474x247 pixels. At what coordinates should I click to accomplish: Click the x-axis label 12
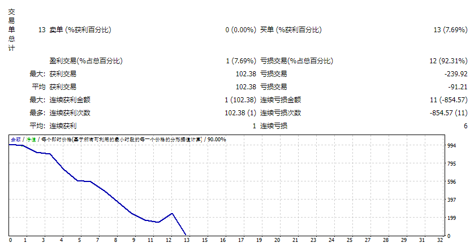click(x=169, y=240)
